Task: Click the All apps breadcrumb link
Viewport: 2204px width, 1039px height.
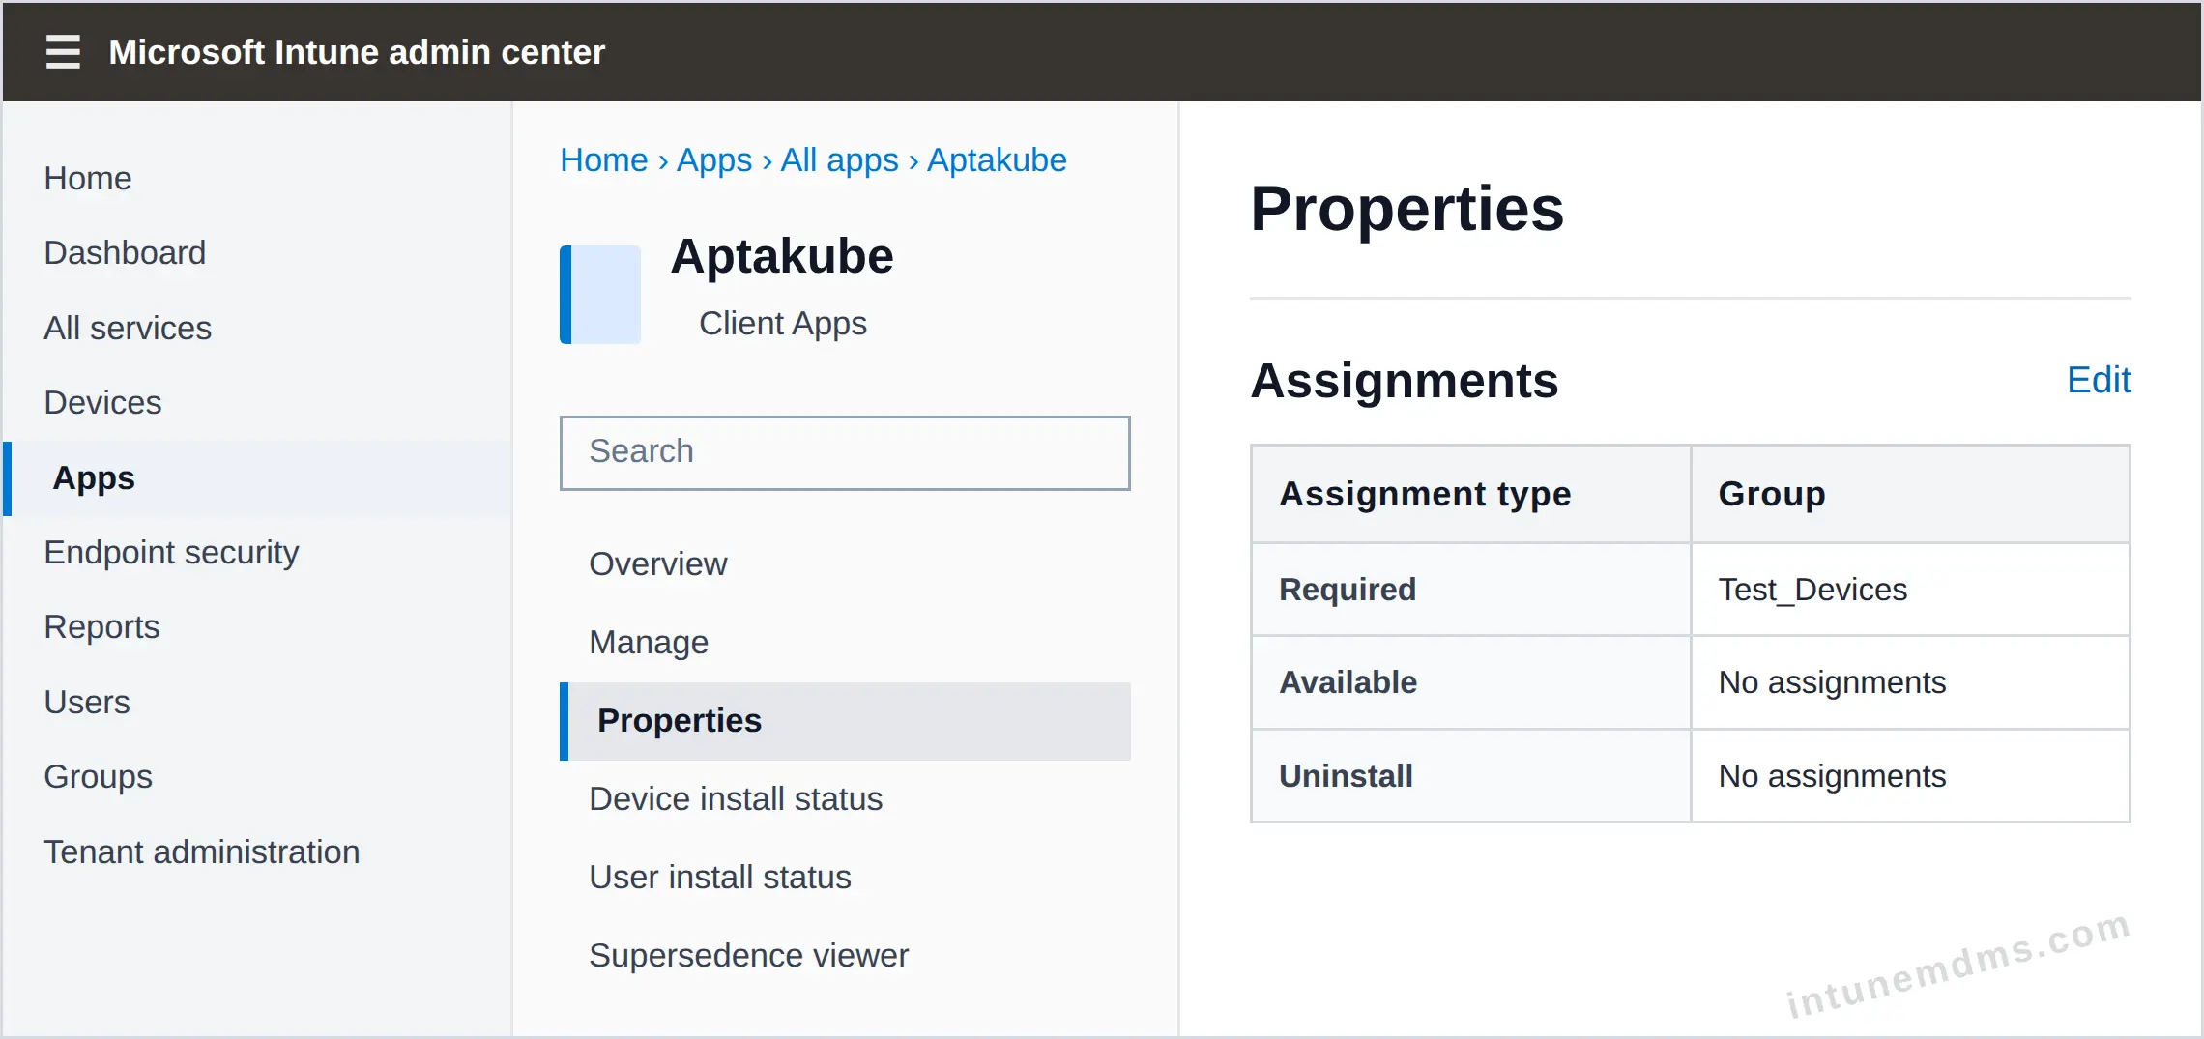Action: click(x=840, y=159)
